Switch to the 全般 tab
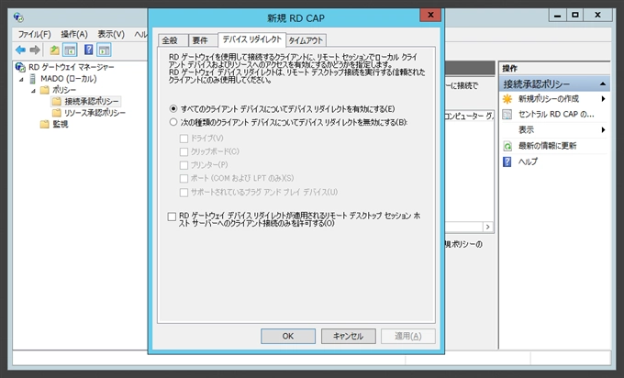The image size is (624, 378). pyautogui.click(x=173, y=40)
